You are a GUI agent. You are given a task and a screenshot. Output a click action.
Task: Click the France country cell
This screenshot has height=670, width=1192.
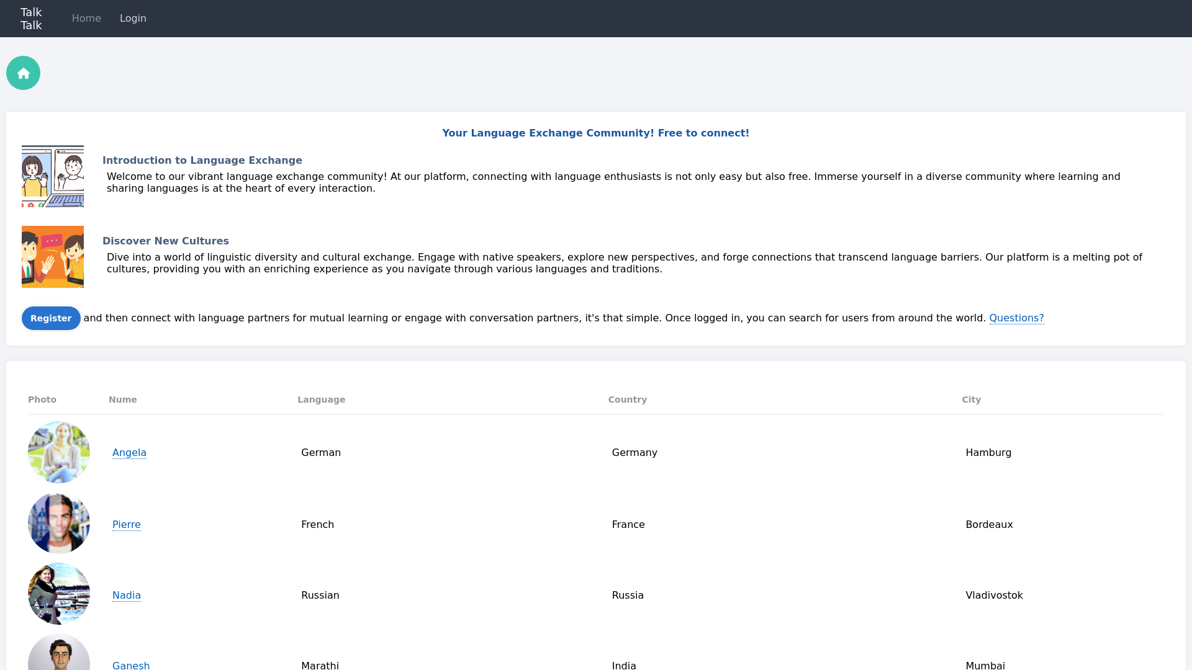[628, 525]
